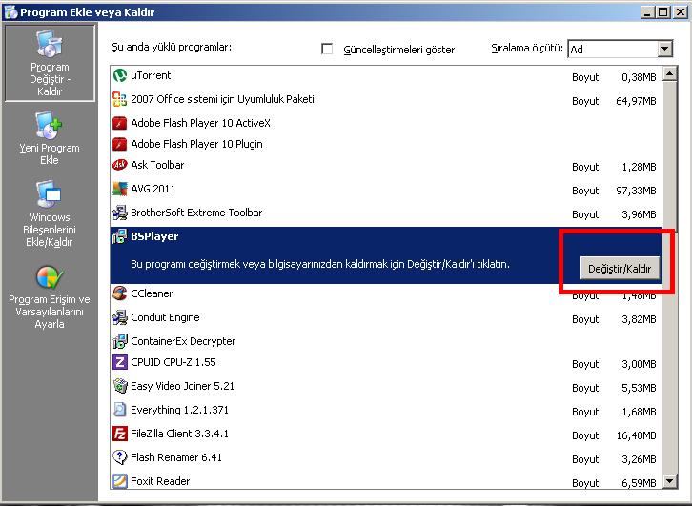692x506 pixels.
Task: Click the FileZilla Client icon
Action: click(119, 434)
